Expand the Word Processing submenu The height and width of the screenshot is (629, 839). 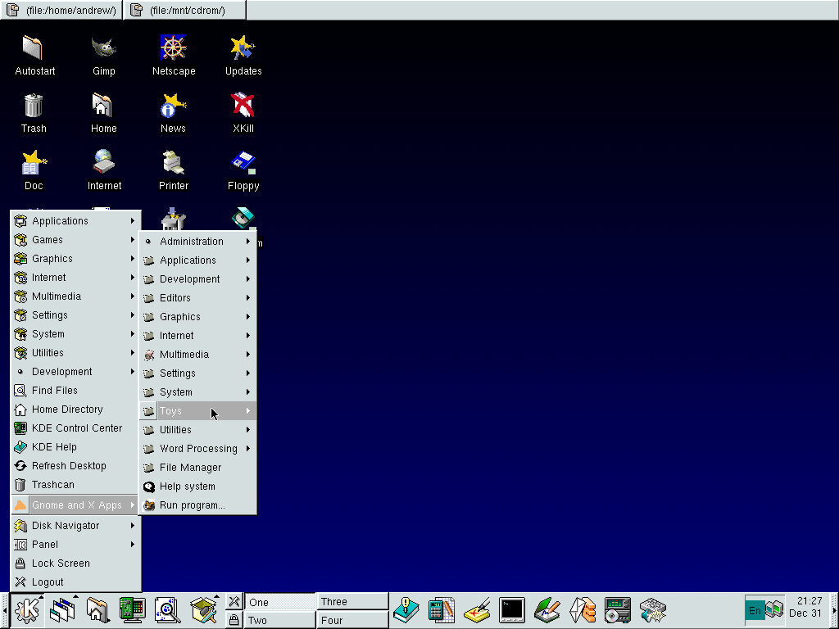pos(197,449)
